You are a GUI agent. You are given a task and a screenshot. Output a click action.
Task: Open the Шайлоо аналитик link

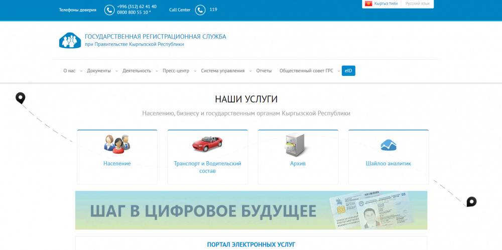coord(389,164)
